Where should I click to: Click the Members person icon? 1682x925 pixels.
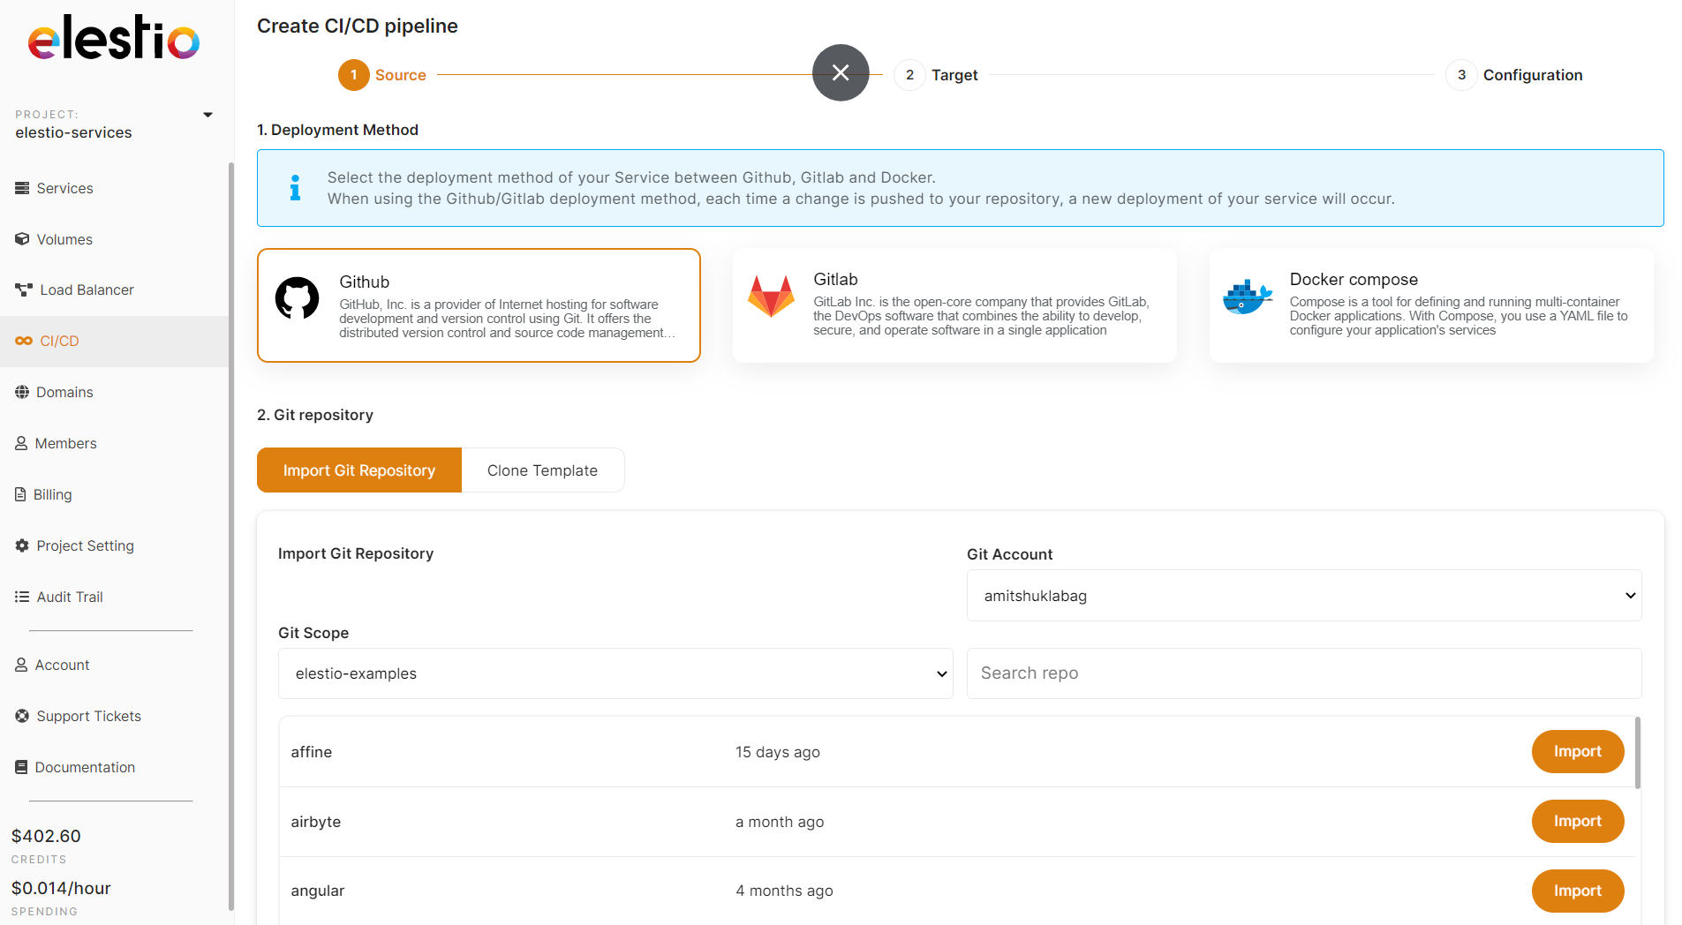pyautogui.click(x=21, y=443)
